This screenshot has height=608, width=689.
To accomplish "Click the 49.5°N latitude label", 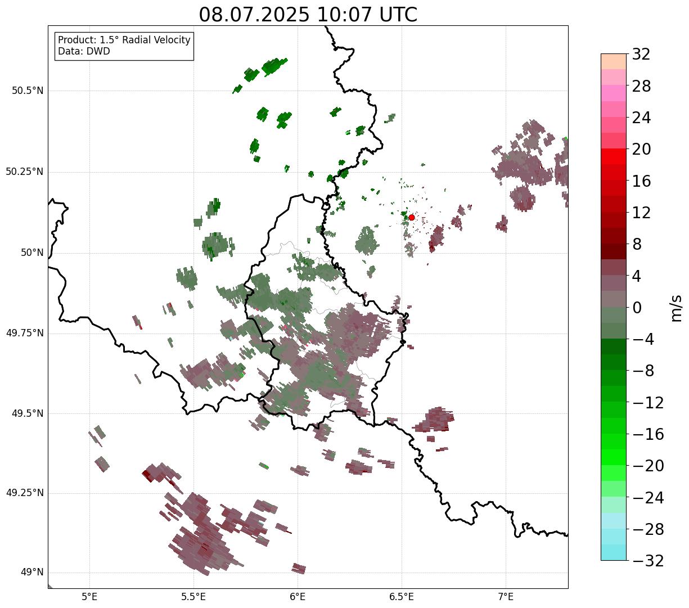I will 28,413.
